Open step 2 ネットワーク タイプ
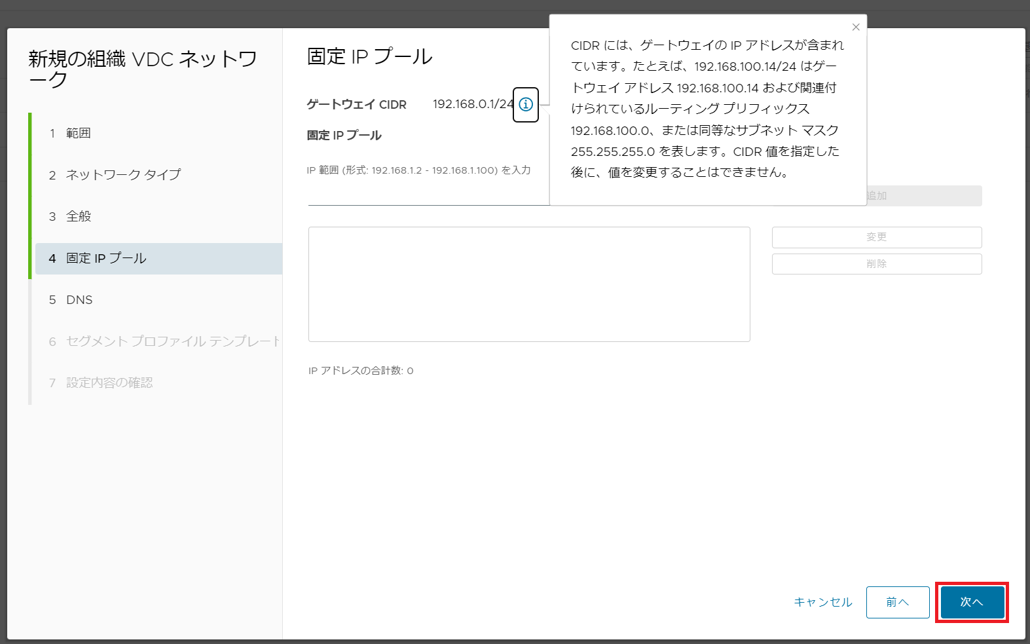This screenshot has height=644, width=1030. (158, 175)
